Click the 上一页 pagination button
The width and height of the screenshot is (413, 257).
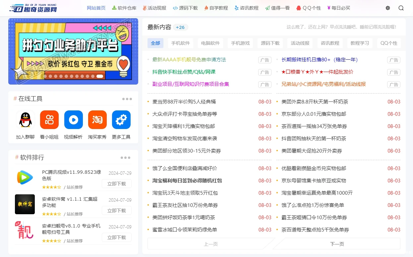coord(211,244)
